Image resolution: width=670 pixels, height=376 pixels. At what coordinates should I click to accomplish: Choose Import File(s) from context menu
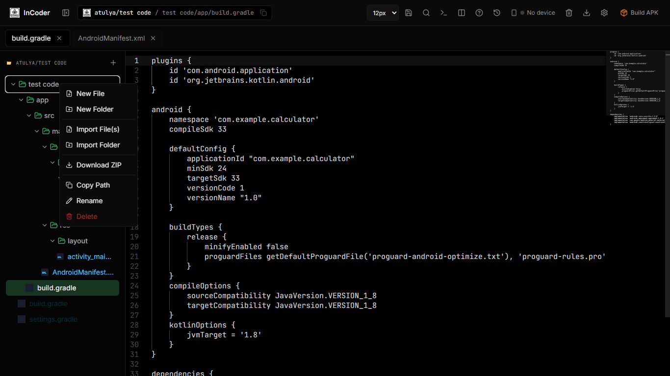pyautogui.click(x=98, y=129)
